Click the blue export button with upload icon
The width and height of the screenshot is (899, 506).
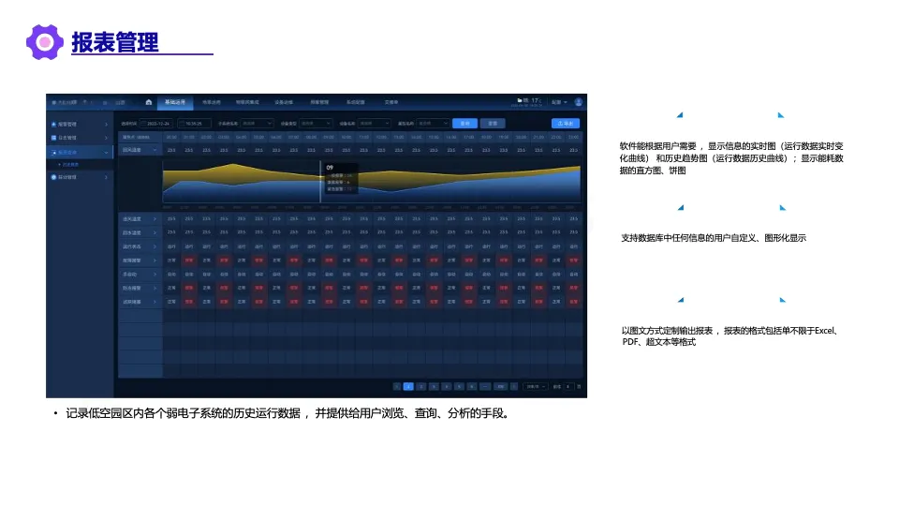[x=566, y=124]
